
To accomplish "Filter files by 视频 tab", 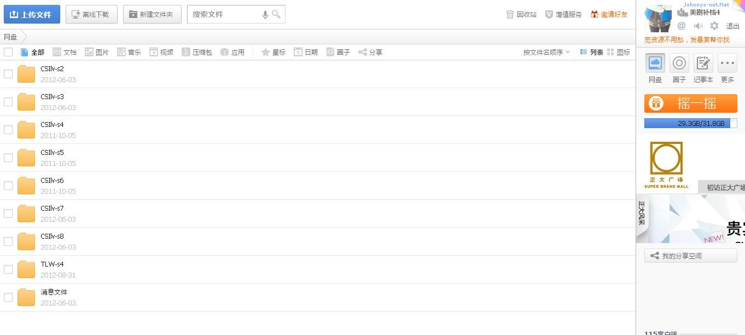I will [x=161, y=52].
